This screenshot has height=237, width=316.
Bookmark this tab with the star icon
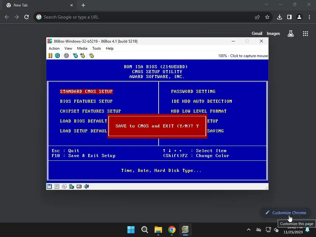tap(267, 17)
